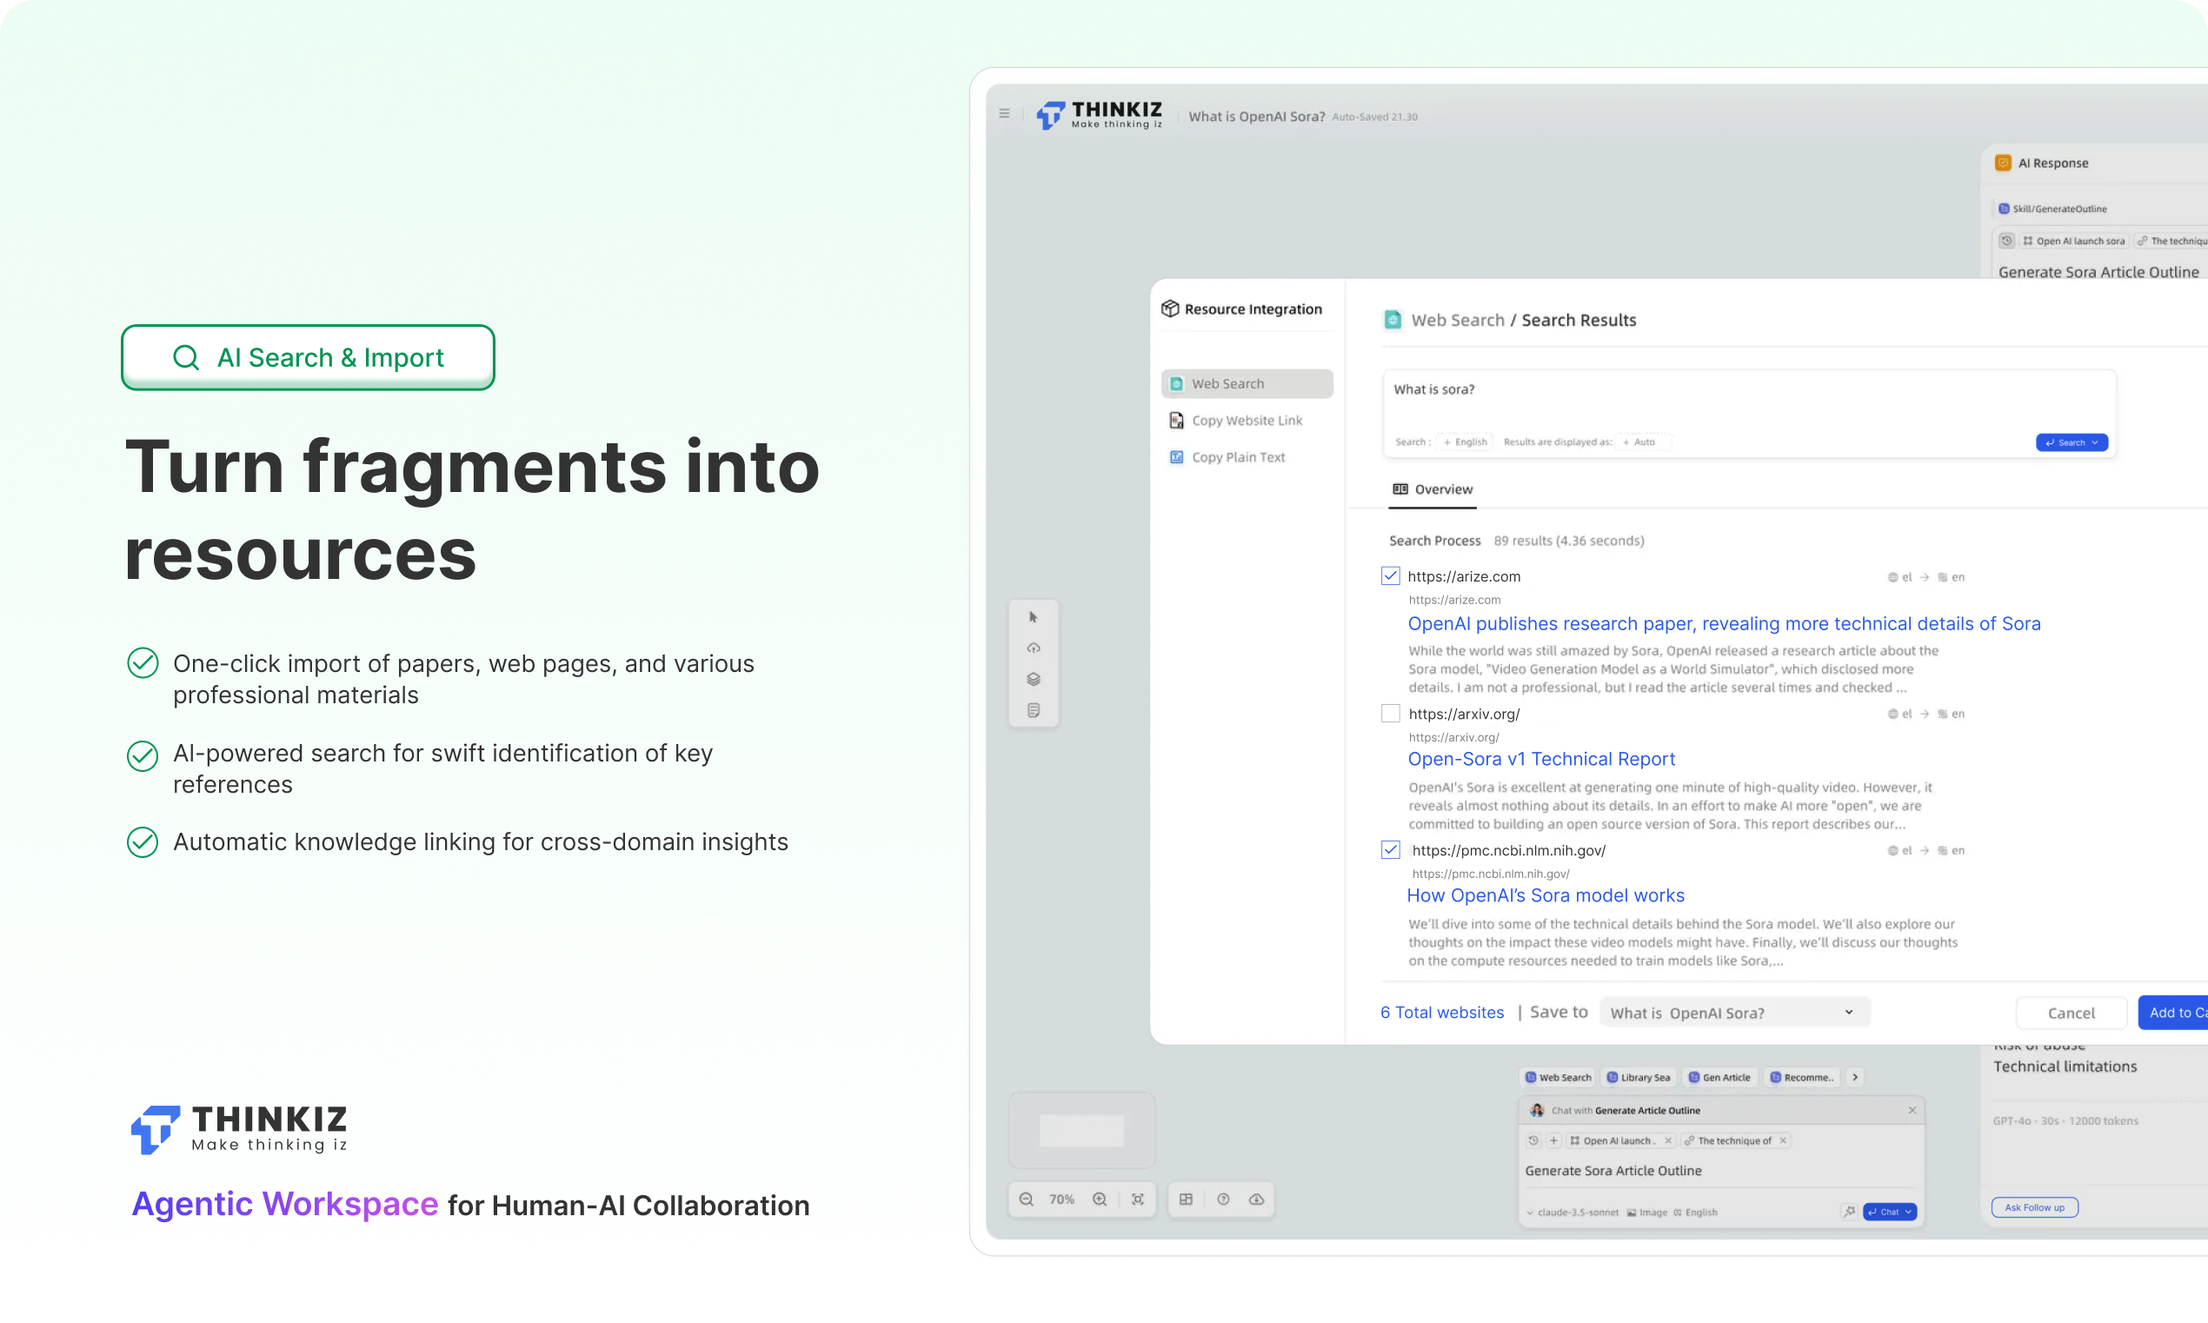Click the zoom out magnifier icon
This screenshot has height=1323, width=2208.
point(1026,1199)
